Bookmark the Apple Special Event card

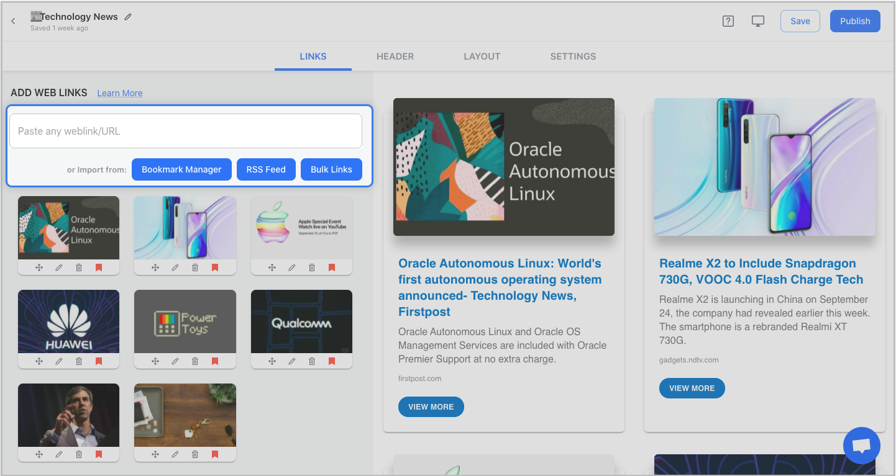click(332, 267)
